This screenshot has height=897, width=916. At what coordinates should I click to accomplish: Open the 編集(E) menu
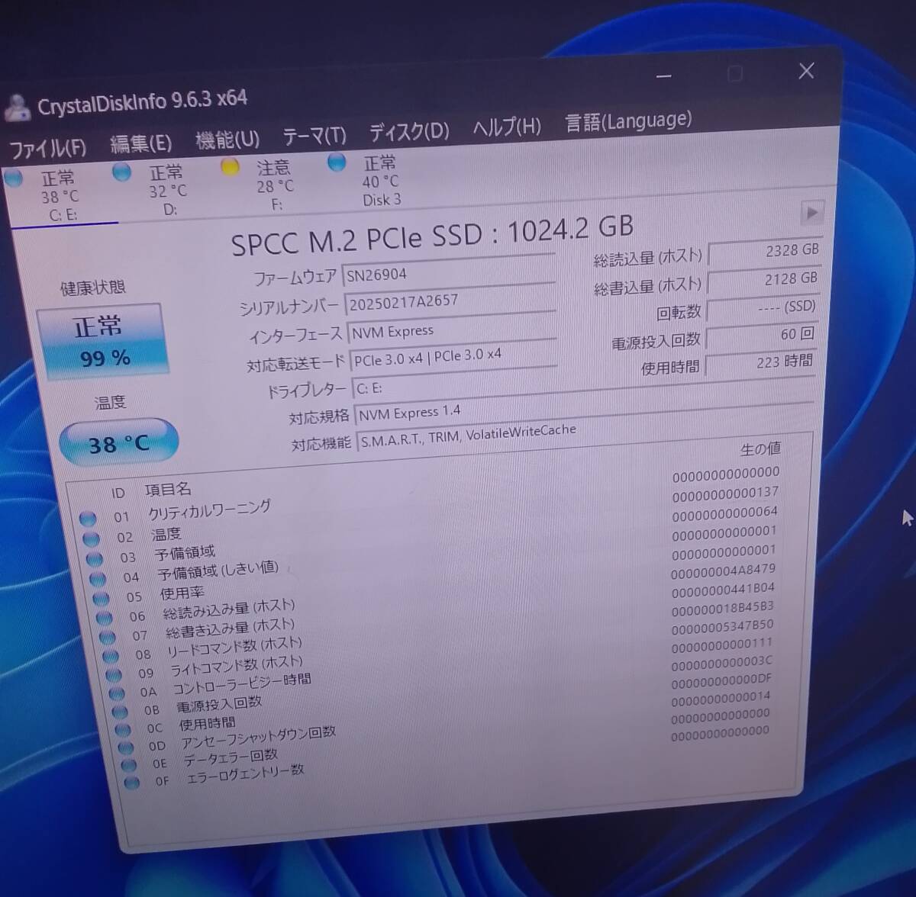(x=140, y=143)
